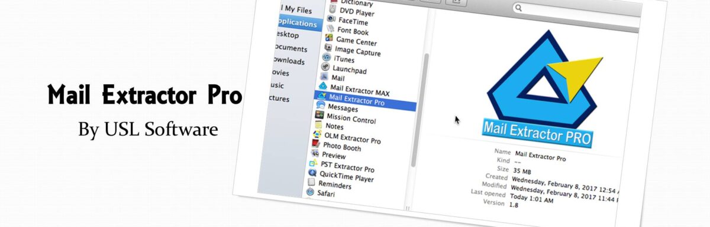
Task: Click the "By USL Software" banner text
Action: [149, 129]
